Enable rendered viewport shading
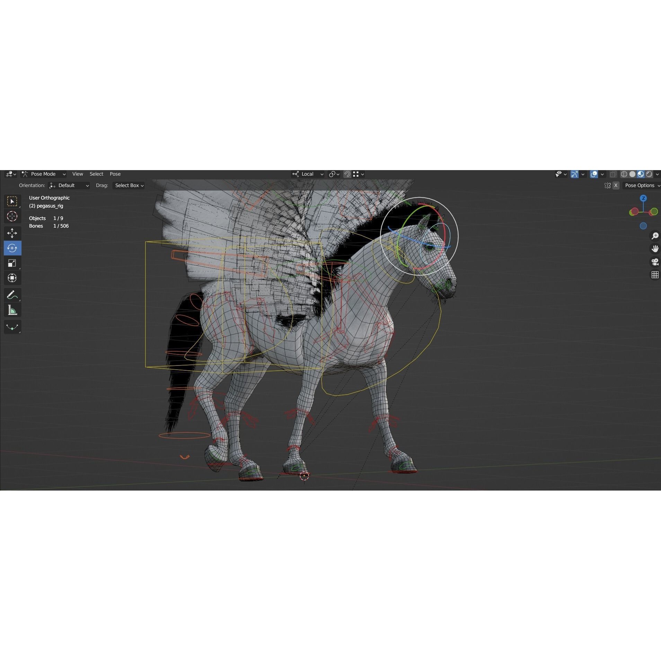The height and width of the screenshot is (661, 661). point(649,174)
